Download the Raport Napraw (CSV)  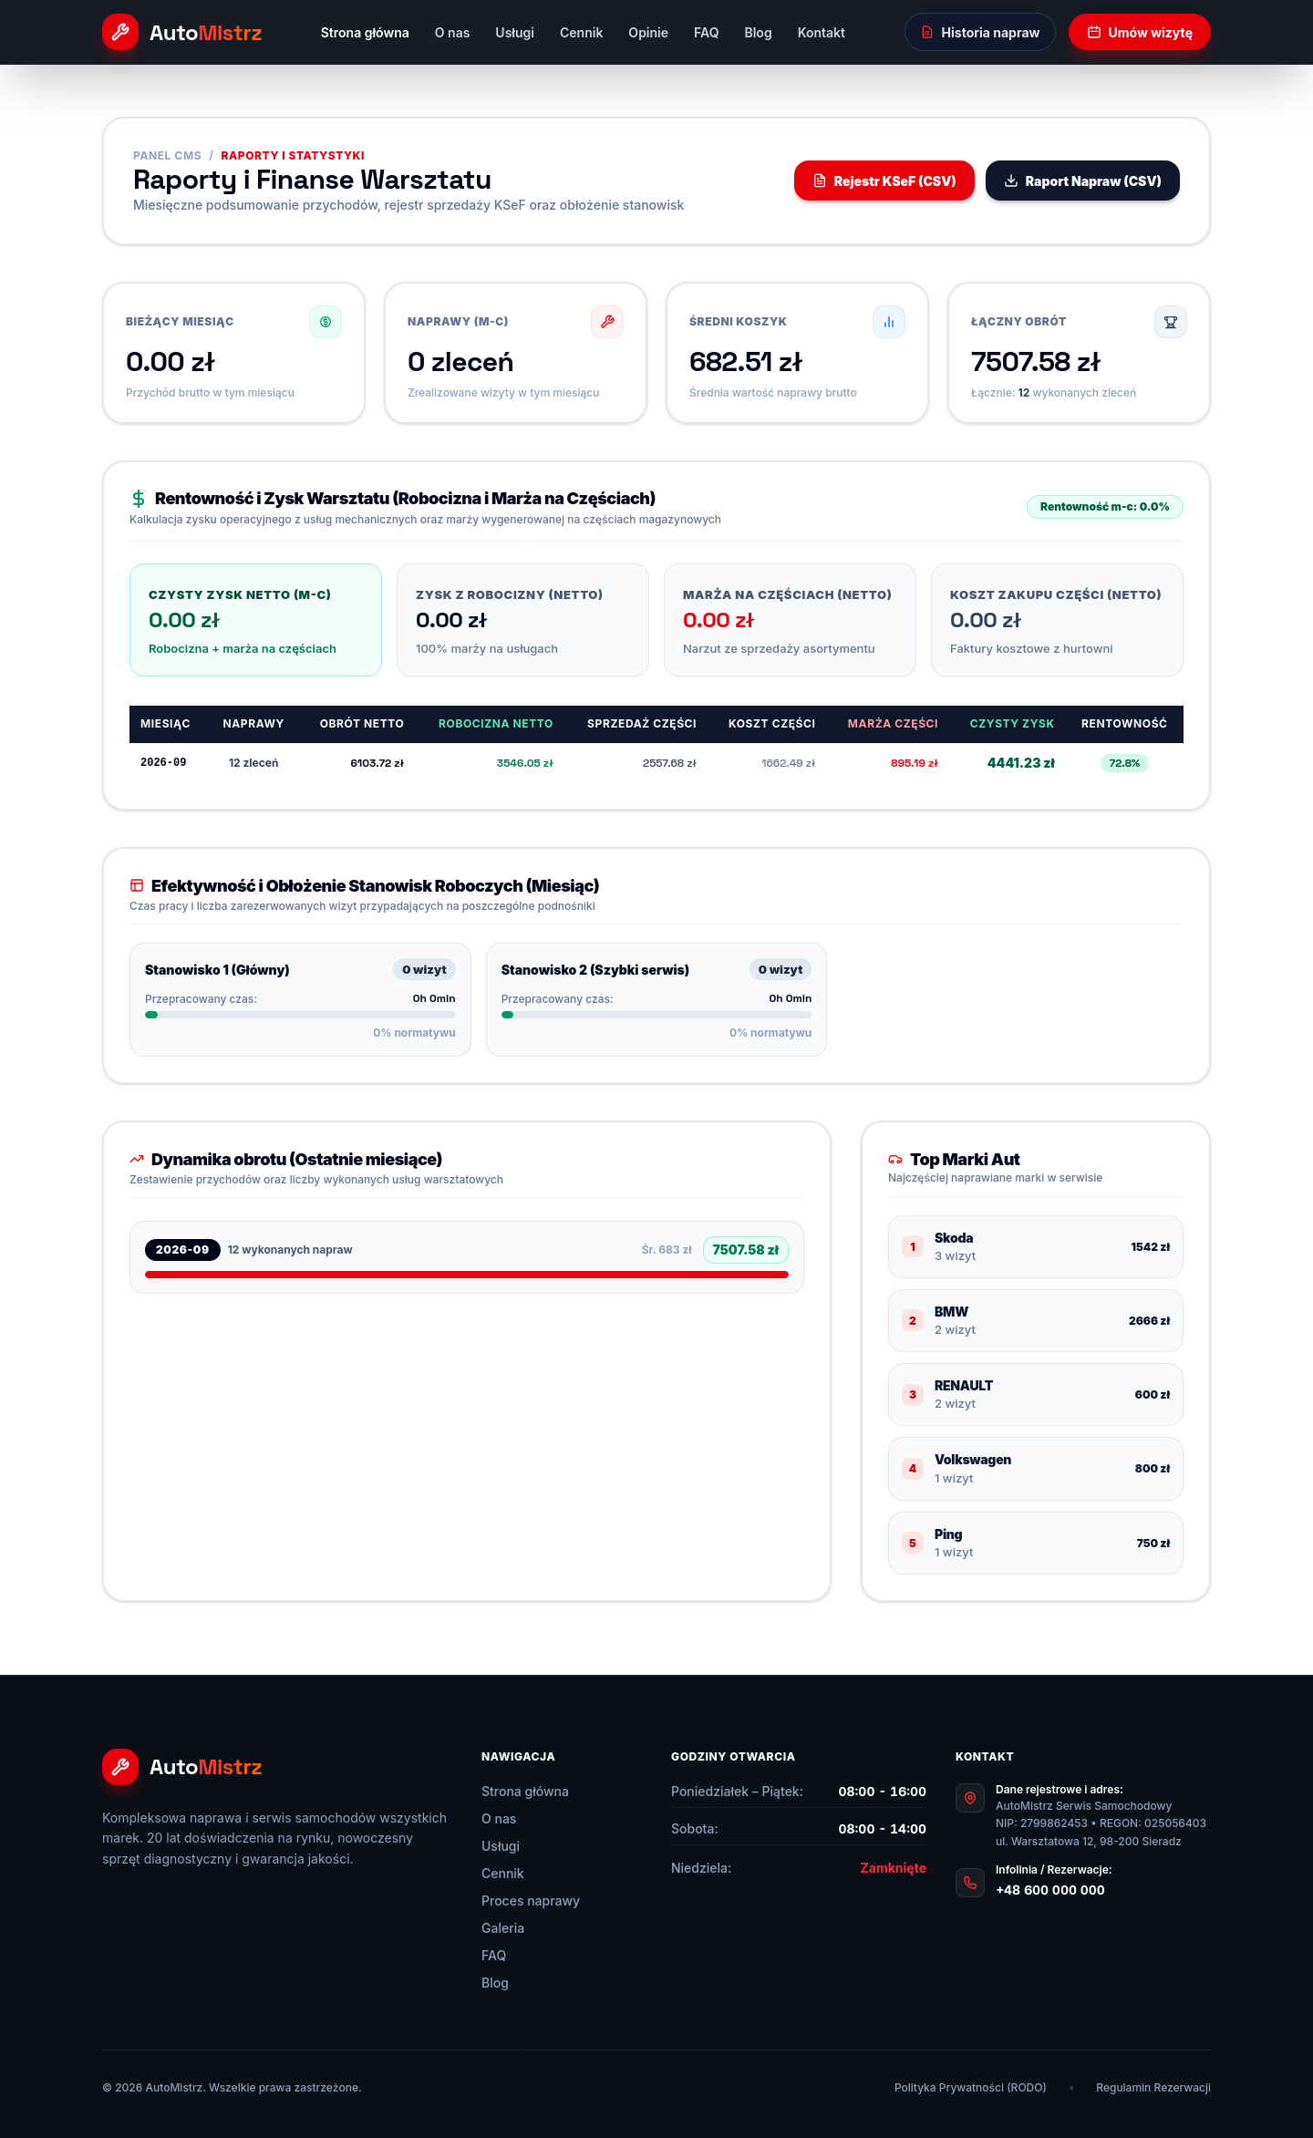tap(1082, 181)
